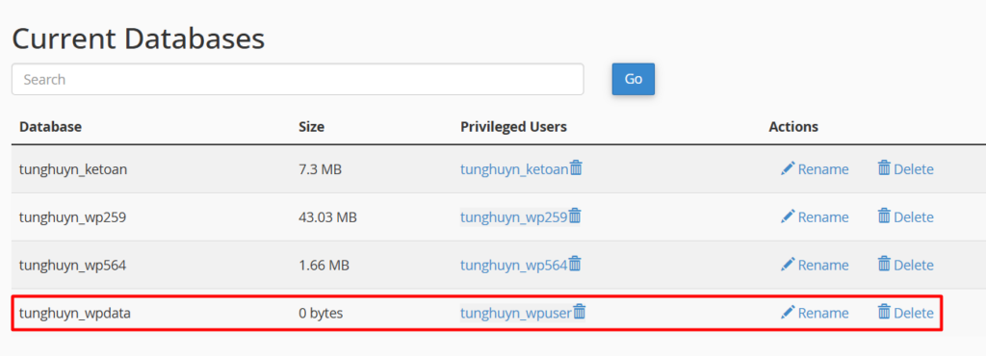The height and width of the screenshot is (356, 986).
Task: Click the Current Databases heading
Action: (x=139, y=38)
